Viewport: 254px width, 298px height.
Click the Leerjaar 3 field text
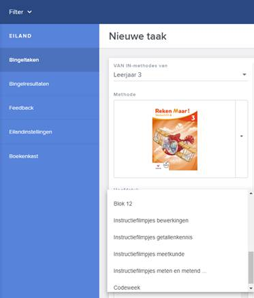click(127, 75)
